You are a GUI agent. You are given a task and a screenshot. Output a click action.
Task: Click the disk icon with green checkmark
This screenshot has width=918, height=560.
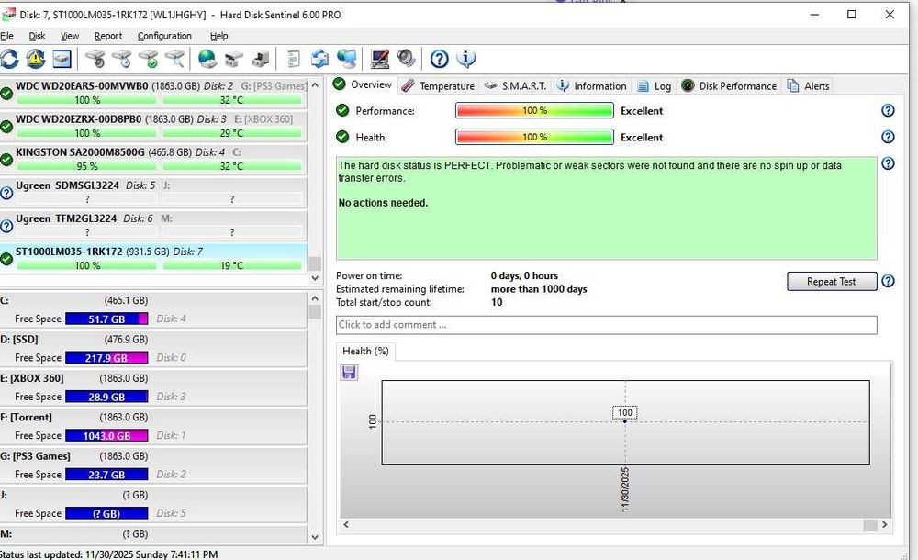point(148,59)
